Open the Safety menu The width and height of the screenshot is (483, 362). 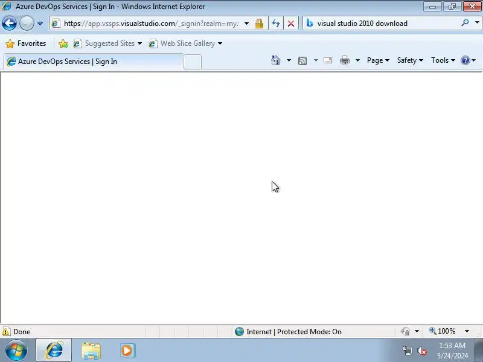(x=410, y=60)
